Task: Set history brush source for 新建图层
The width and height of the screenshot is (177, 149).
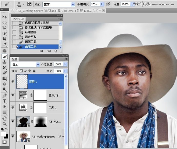Action: point(14,32)
